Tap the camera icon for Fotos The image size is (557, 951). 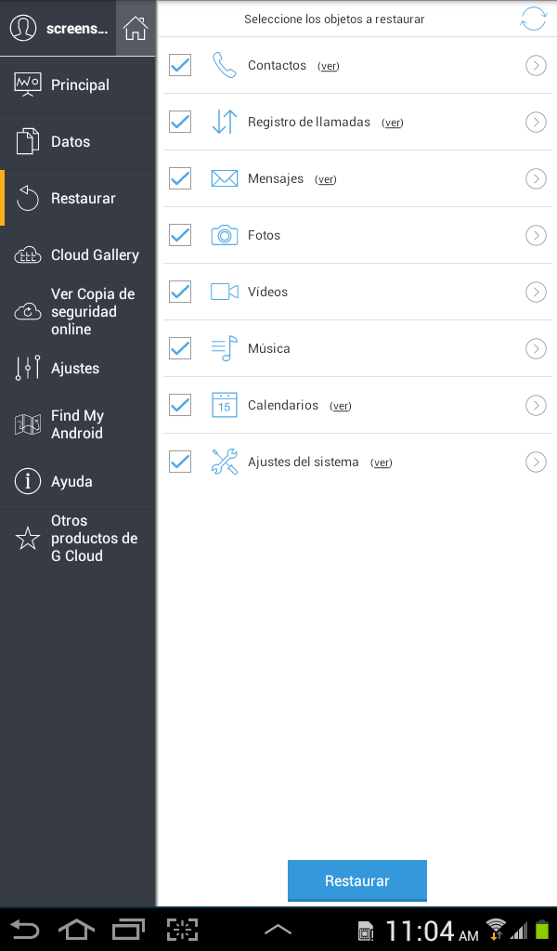[x=224, y=235]
